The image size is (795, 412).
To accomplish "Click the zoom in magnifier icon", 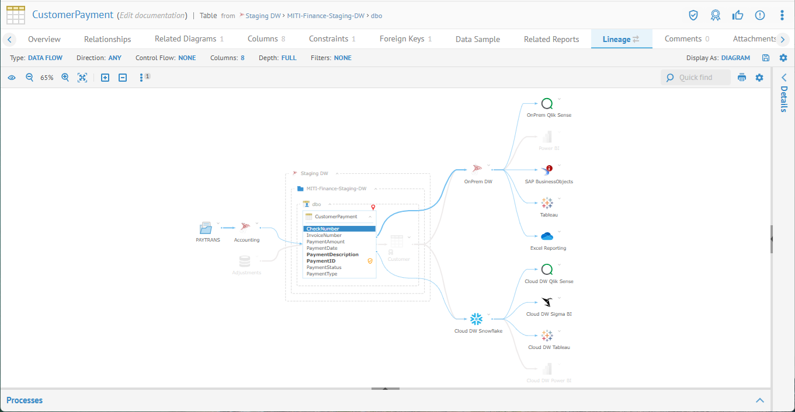I will pos(65,78).
